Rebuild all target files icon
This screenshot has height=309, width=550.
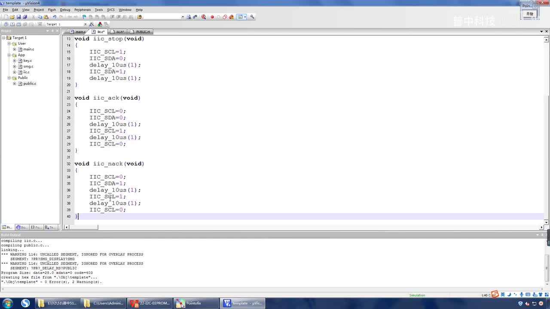coord(18,24)
